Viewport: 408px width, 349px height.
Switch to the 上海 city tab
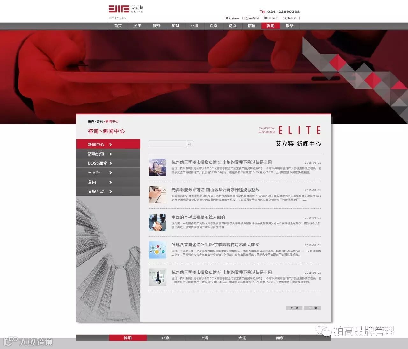point(204,338)
